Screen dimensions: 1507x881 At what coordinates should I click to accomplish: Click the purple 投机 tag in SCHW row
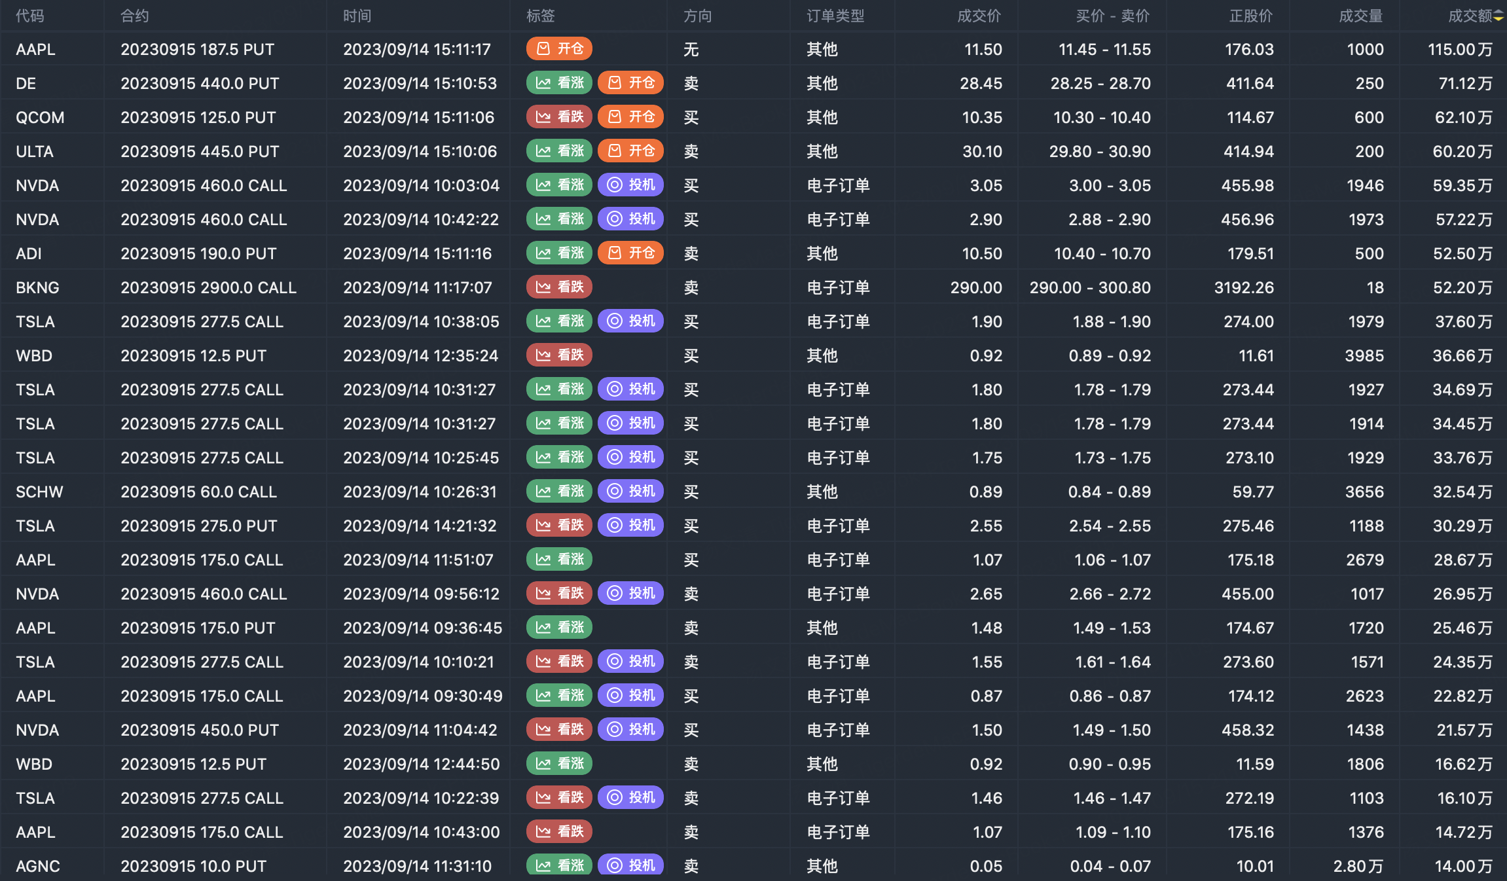[630, 492]
